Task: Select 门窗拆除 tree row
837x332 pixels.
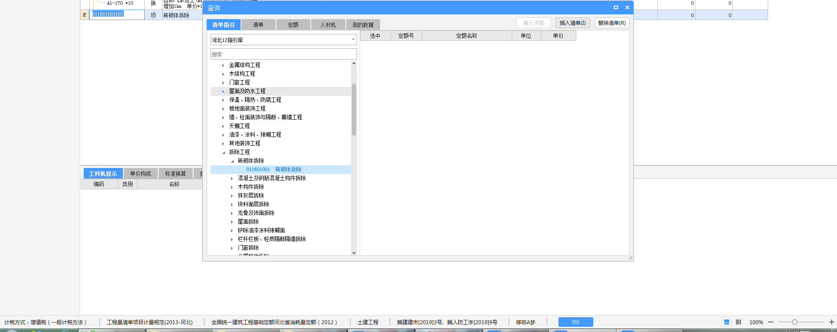Action: point(280,248)
